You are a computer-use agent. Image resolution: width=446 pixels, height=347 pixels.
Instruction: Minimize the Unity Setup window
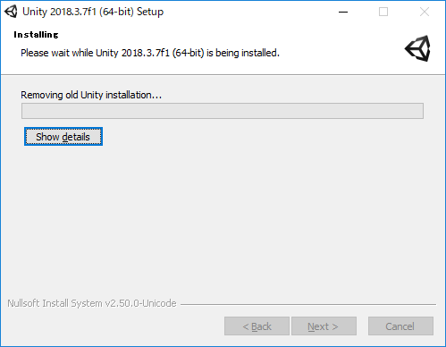click(343, 13)
